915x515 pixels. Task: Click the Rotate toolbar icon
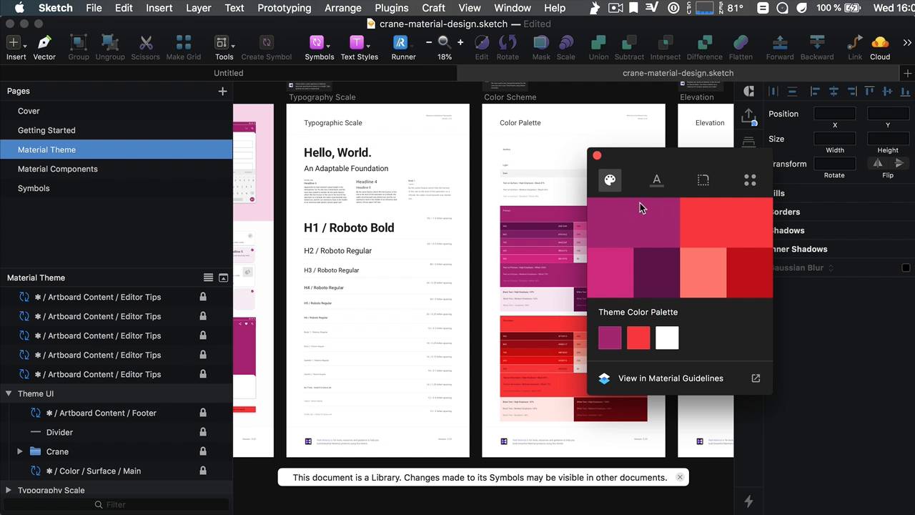pos(508,43)
